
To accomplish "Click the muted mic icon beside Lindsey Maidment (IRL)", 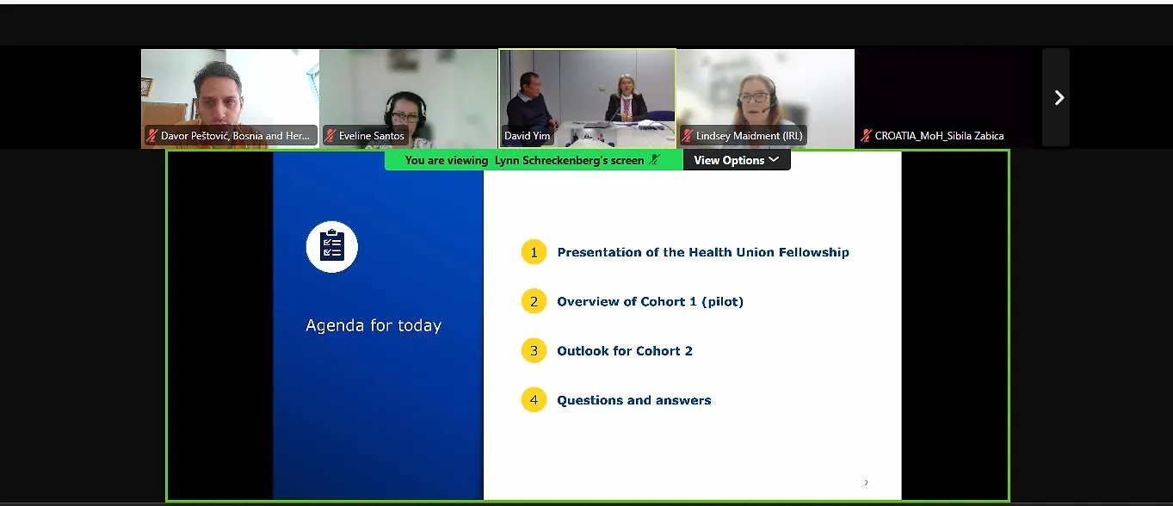I will pyautogui.click(x=687, y=136).
